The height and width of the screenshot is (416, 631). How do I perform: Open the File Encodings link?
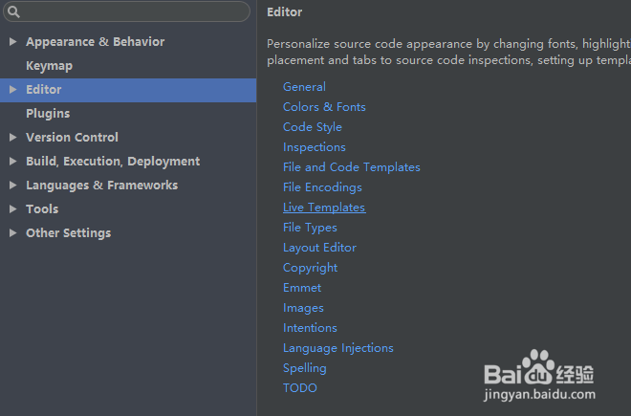(x=322, y=187)
